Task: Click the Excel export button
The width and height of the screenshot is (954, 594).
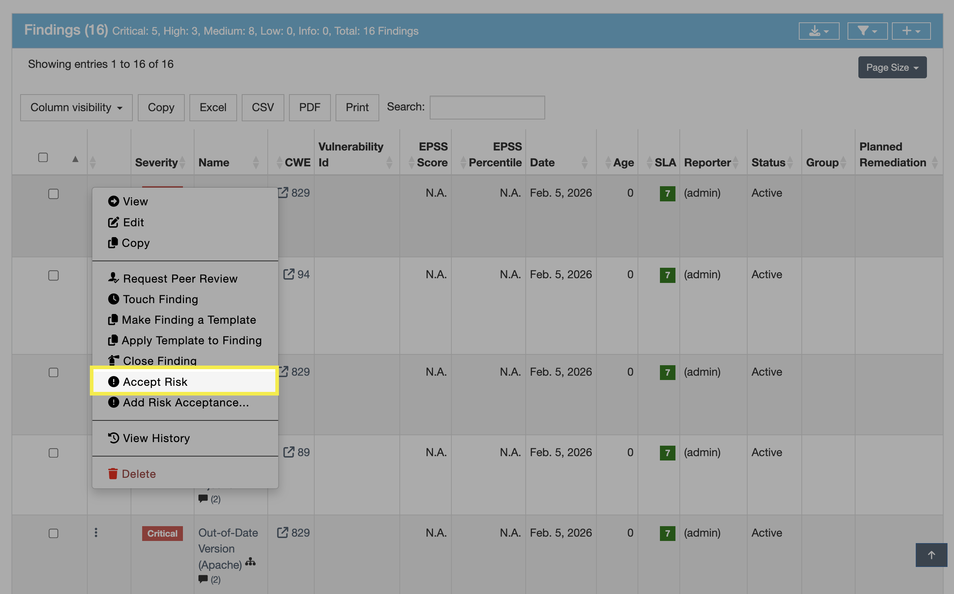Action: 213,107
